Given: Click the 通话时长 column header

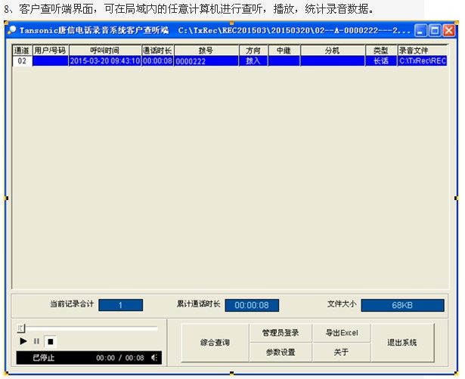Looking at the screenshot, I should (157, 51).
